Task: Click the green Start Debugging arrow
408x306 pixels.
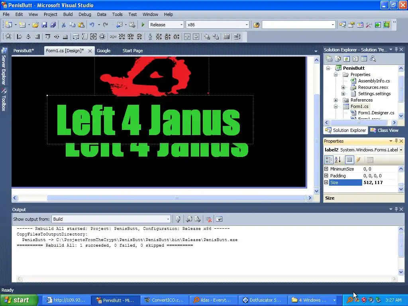Action: 143,25
